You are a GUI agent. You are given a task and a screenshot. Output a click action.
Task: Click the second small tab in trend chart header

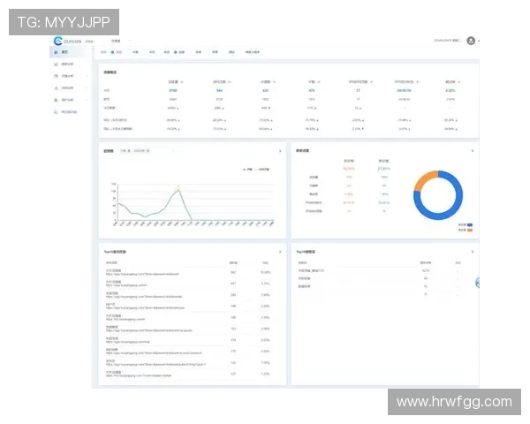click(x=140, y=151)
